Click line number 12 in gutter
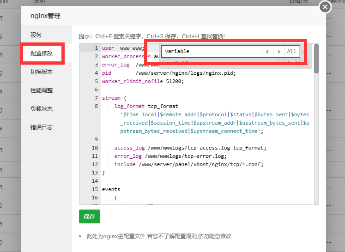This screenshot has height=252, width=345. [95, 164]
